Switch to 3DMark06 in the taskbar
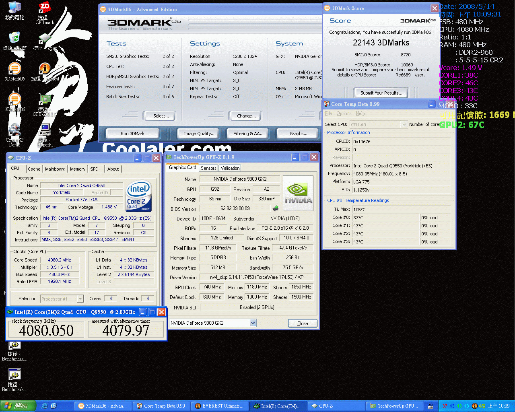The height and width of the screenshot is (412, 515). (x=103, y=406)
